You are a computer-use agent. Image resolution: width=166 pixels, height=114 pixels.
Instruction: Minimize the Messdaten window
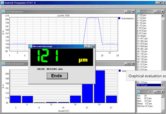155,12
